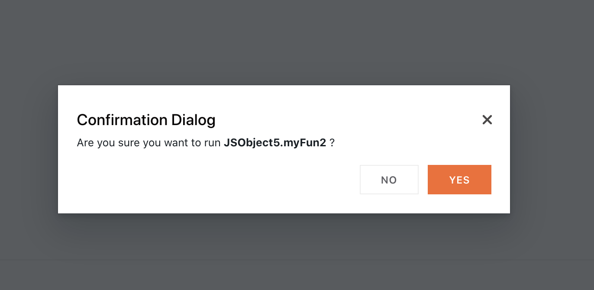This screenshot has height=290, width=594.
Task: Approve running JSObject5.myFun2 via YES
Action: [x=459, y=180]
